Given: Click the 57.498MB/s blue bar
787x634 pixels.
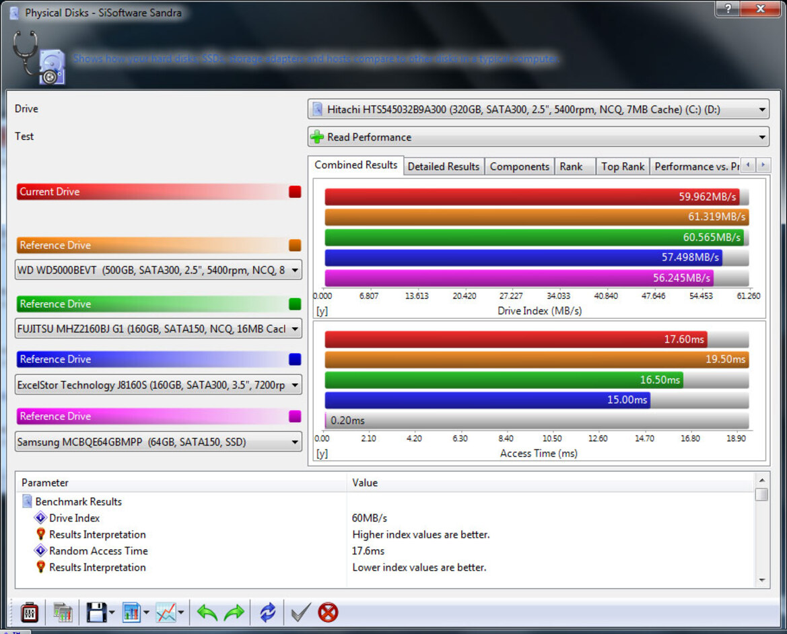Looking at the screenshot, I should tap(524, 257).
